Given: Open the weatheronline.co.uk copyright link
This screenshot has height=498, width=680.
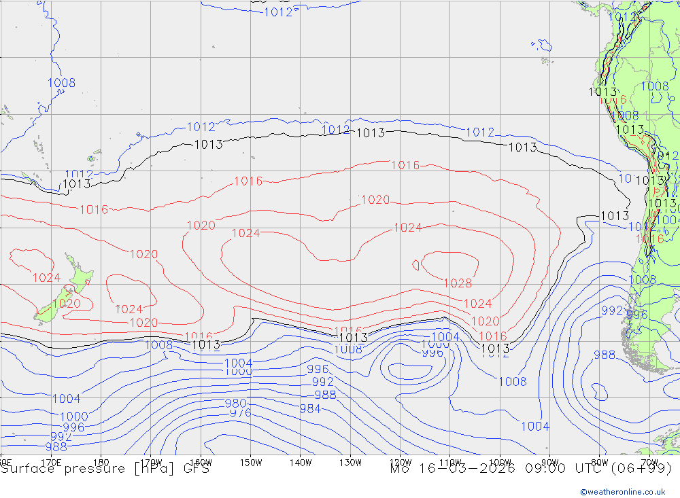Looking at the screenshot, I should click(622, 492).
